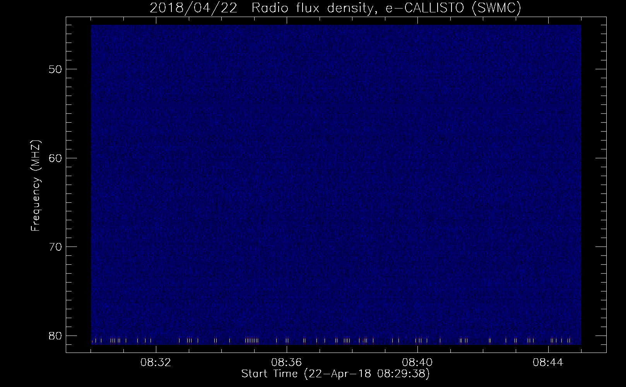The height and width of the screenshot is (387, 626).
Task: Click the "Start Time (22-Apr-18 08:29:38)" label
Action: 335,374
